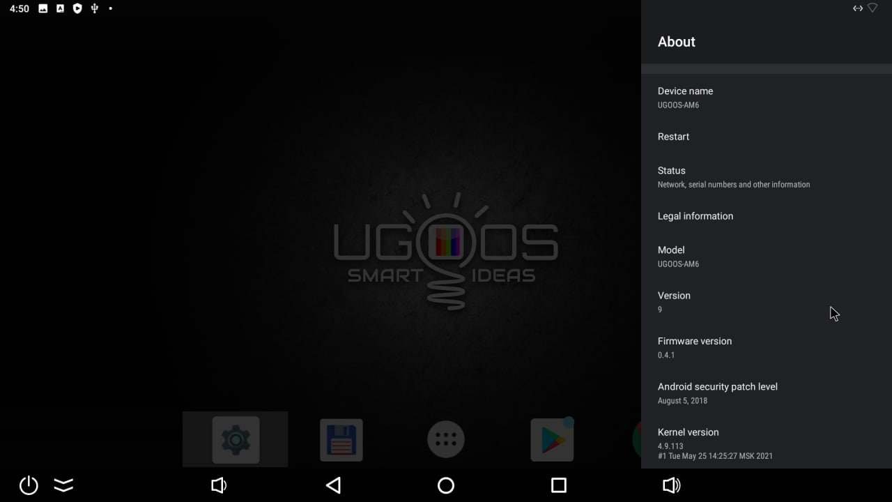Viewport: 892px width, 502px height.
Task: Raise volume with right speaker icon
Action: 672,485
